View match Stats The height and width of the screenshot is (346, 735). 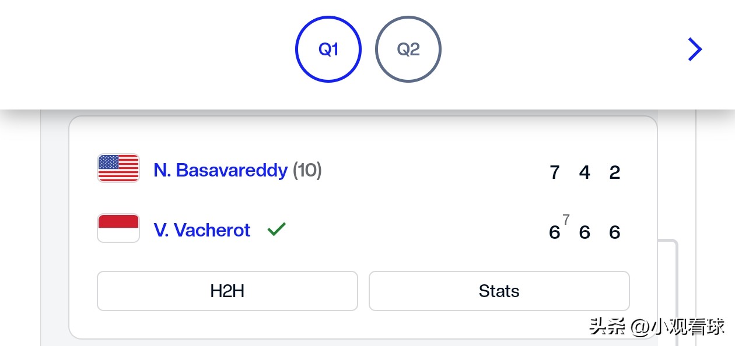[x=499, y=291]
